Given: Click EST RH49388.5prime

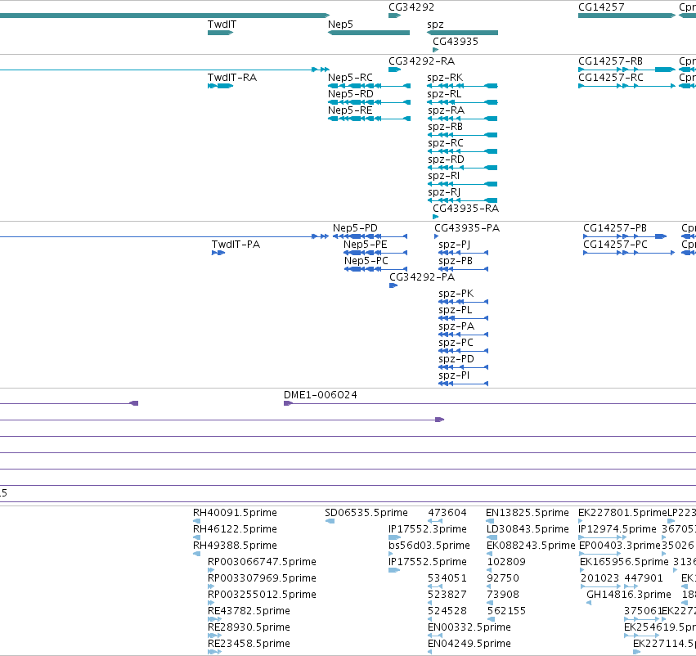Looking at the screenshot, I should [x=235, y=546].
